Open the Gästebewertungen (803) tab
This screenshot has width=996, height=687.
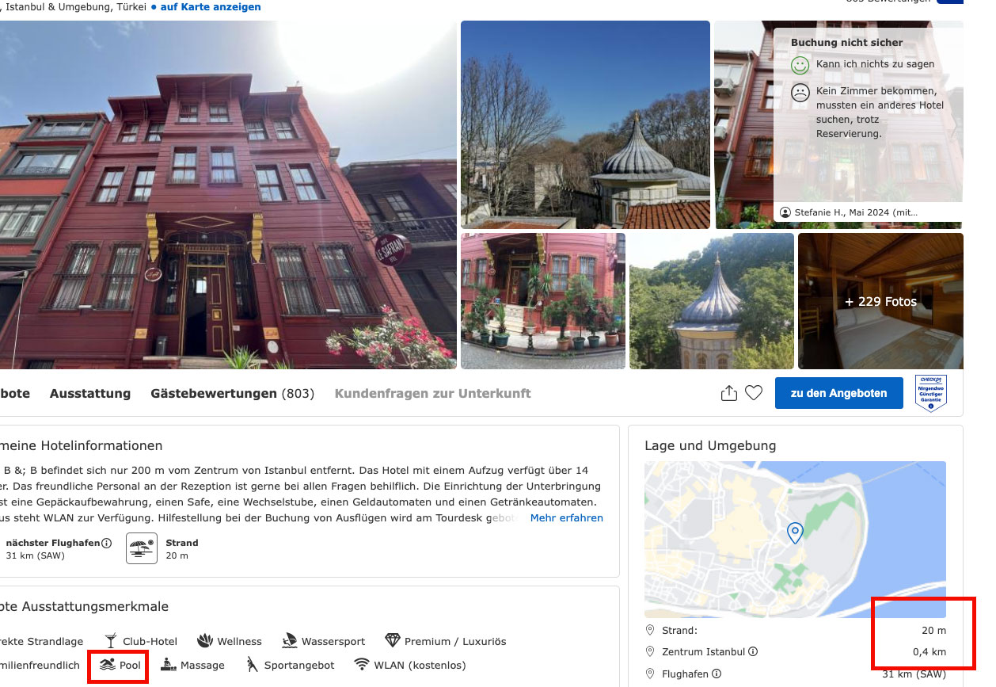pos(233,393)
